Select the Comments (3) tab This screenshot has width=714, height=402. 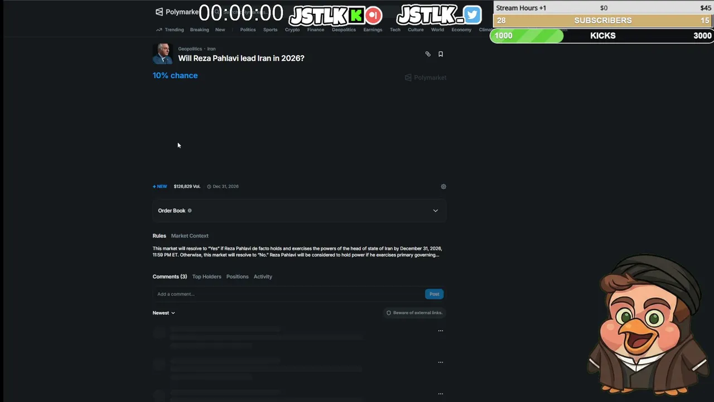pos(170,276)
